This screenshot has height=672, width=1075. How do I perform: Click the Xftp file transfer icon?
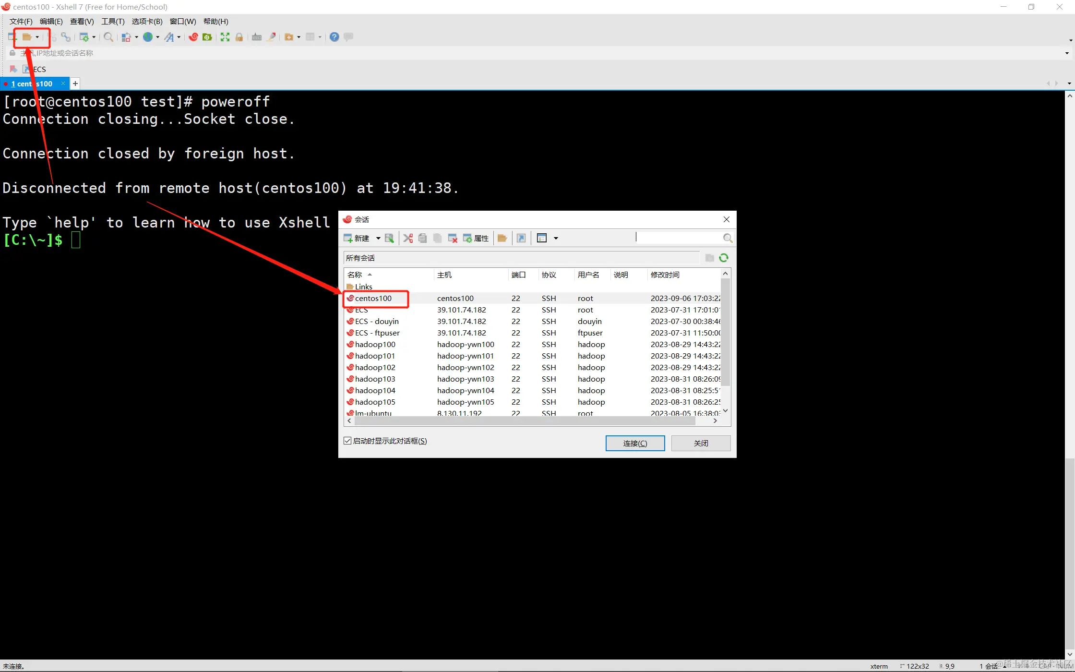pyautogui.click(x=207, y=37)
